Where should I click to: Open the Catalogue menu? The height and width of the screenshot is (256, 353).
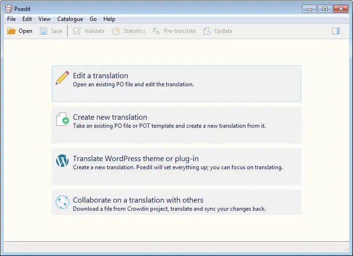pos(70,19)
